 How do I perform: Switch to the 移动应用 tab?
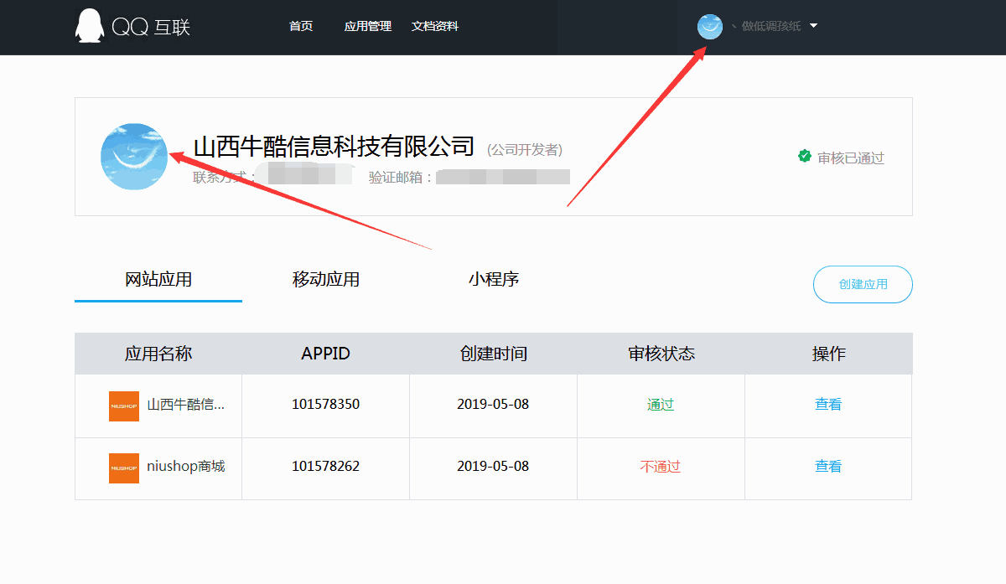pyautogui.click(x=326, y=280)
